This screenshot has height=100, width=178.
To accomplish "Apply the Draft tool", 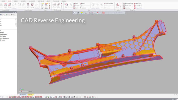I will point(75,8).
